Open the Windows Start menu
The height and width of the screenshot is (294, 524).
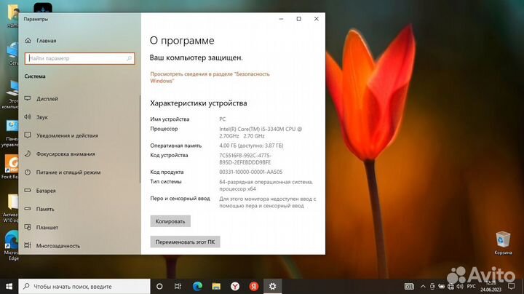[9, 286]
